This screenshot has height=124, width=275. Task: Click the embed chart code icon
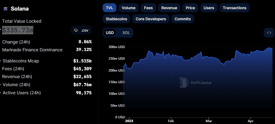pos(269,33)
